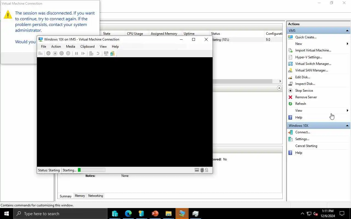Click Refresh in Actions pane
351x219 pixels.
(x=301, y=104)
